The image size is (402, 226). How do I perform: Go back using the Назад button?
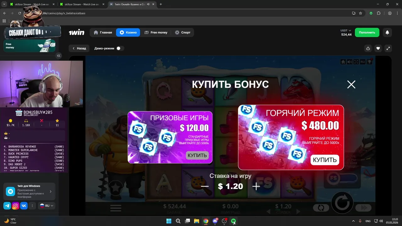click(79, 48)
